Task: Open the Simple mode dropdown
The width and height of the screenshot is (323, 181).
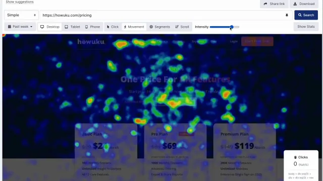Action: pos(21,15)
